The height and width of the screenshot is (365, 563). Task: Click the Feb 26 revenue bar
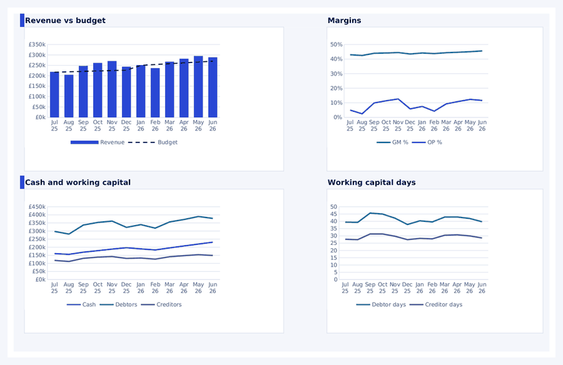point(155,92)
